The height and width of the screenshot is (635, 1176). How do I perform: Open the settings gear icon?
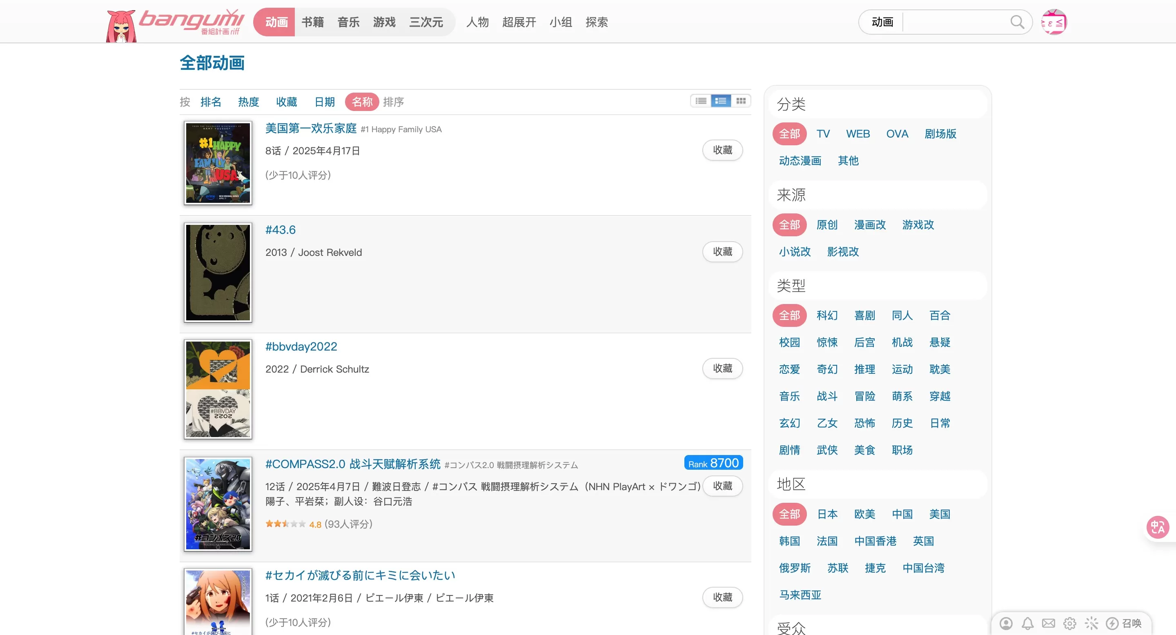tap(1070, 623)
